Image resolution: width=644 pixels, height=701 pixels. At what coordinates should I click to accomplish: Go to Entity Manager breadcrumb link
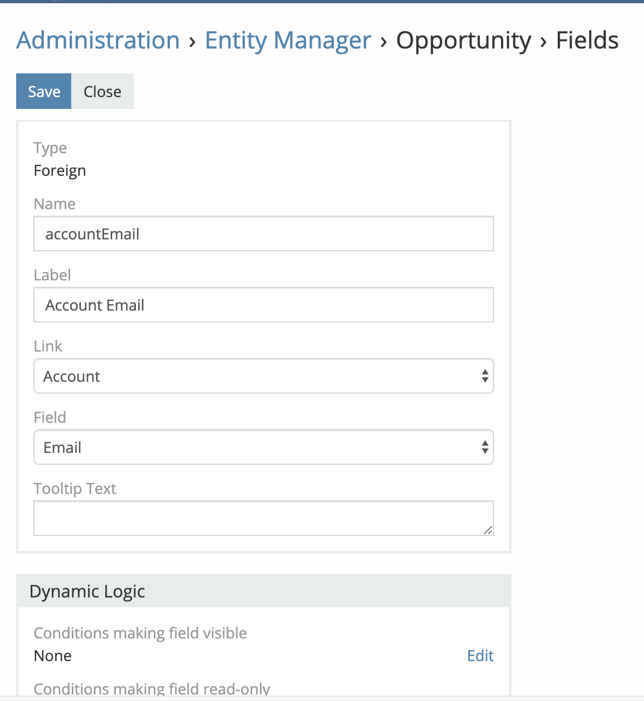coord(288,41)
